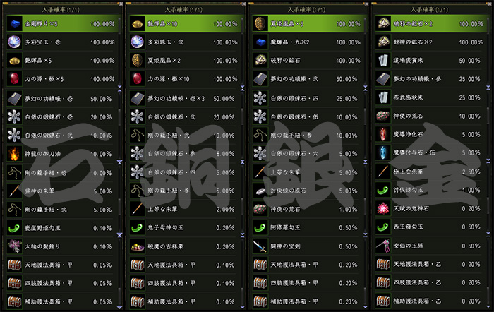Screen dimensions: 494x312
Task: Click the blue 金剛輝片×5 crystal icon
Action: [15, 23]
